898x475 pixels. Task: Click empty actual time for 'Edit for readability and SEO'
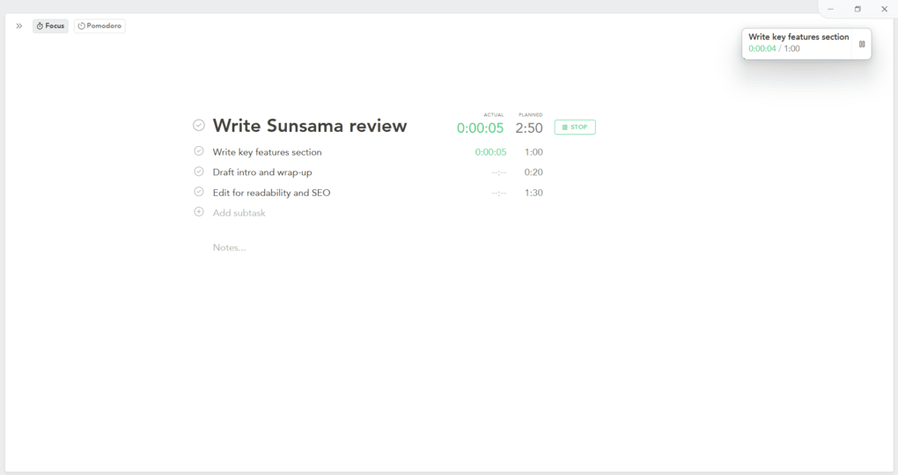click(x=499, y=193)
